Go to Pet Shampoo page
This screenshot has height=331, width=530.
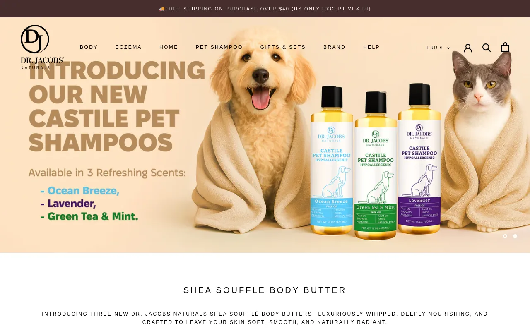pyautogui.click(x=219, y=47)
